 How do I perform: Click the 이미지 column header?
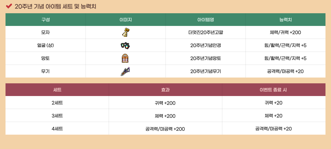click(126, 20)
